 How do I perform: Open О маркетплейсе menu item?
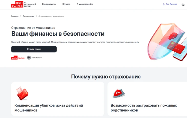click(x=85, y=4)
